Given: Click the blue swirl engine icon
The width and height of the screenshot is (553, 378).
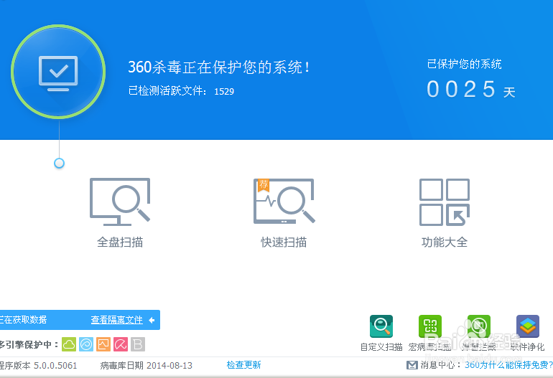Looking at the screenshot, I should pos(86,344).
